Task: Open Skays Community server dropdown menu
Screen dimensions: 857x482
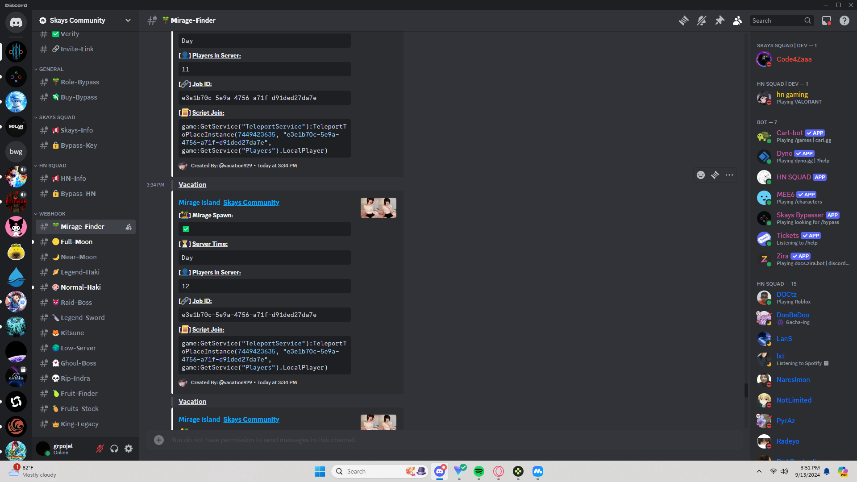Action: [86, 21]
